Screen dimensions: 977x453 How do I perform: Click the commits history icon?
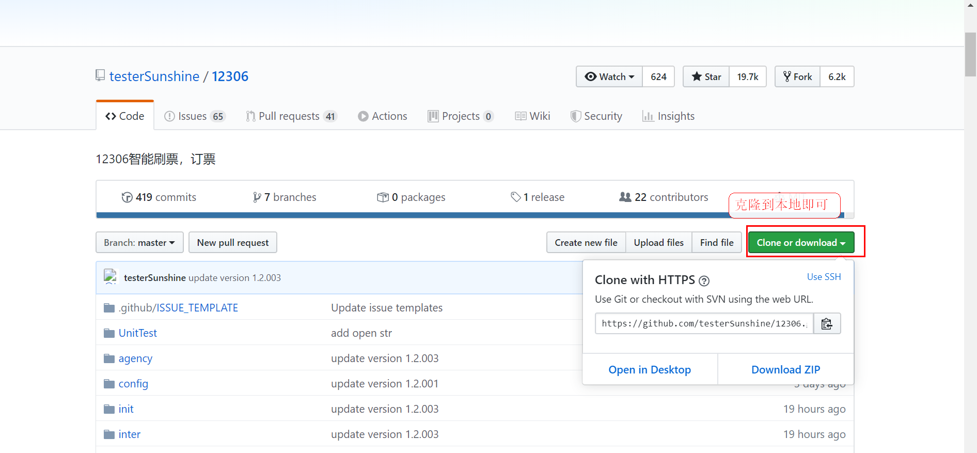tap(127, 197)
